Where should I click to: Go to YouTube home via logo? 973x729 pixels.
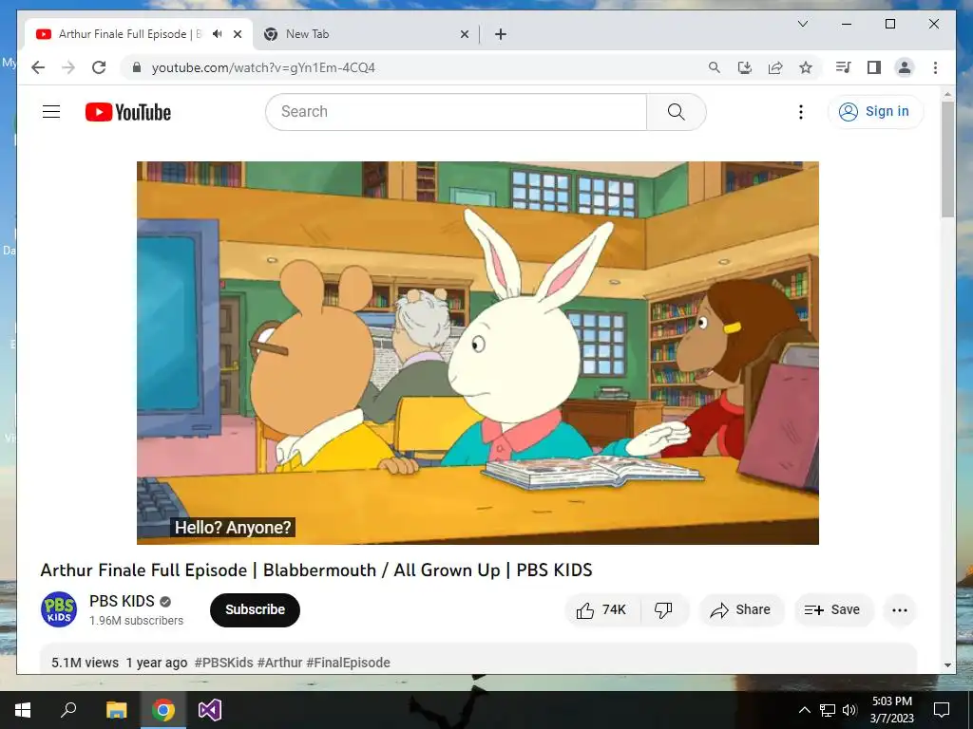coord(128,112)
